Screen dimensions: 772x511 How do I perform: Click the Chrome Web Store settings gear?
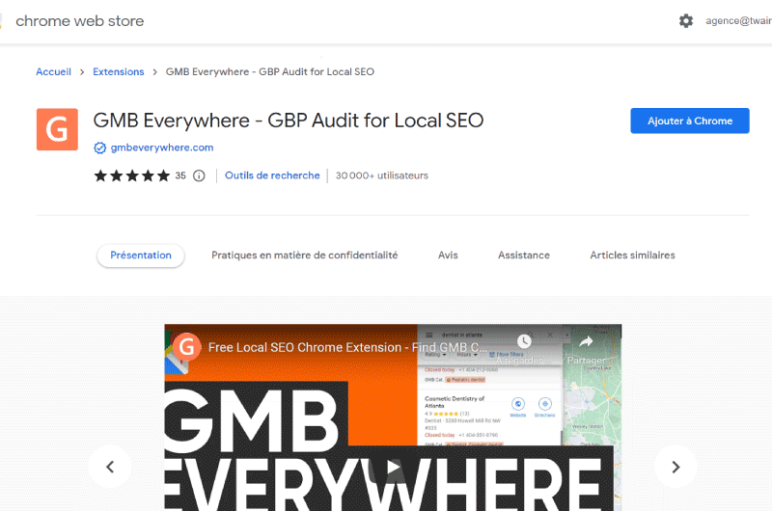coord(686,20)
